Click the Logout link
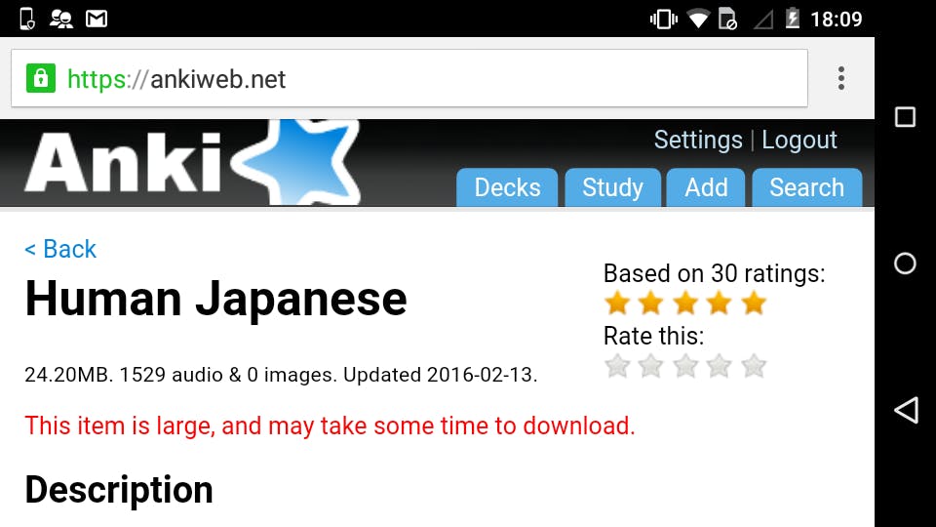This screenshot has width=936, height=527. (x=799, y=140)
